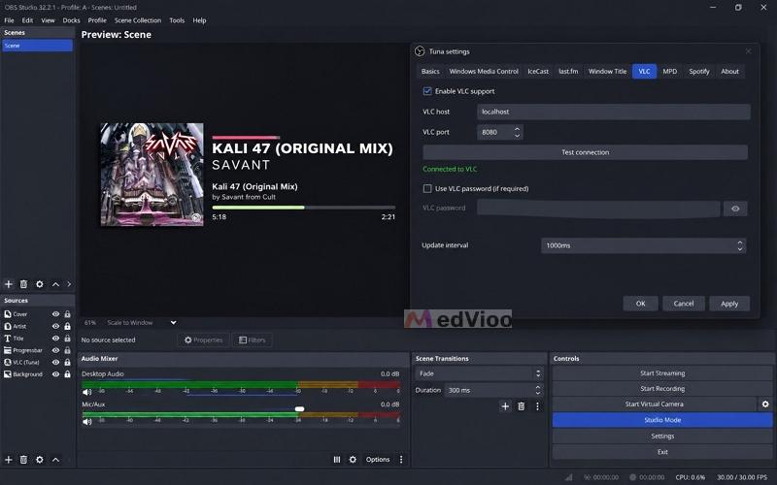Screen dimensions: 777x485
Task: Hide the VLC (Tuna) source
Action: click(x=55, y=362)
